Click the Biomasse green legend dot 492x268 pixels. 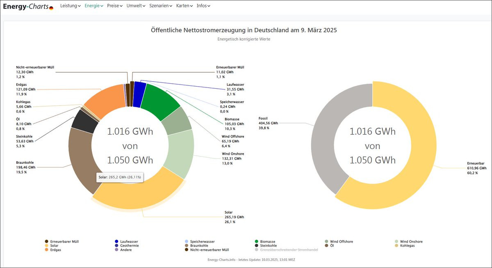[257, 242]
